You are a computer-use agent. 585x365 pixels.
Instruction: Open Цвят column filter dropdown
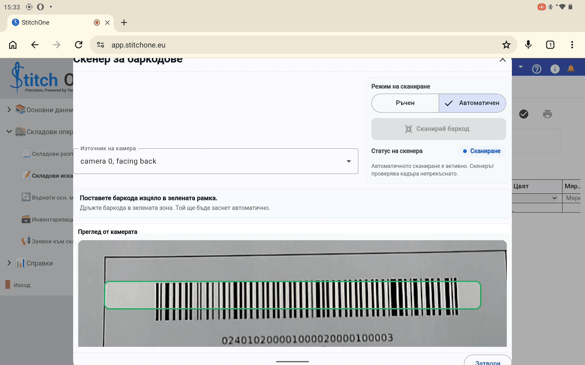pos(555,198)
